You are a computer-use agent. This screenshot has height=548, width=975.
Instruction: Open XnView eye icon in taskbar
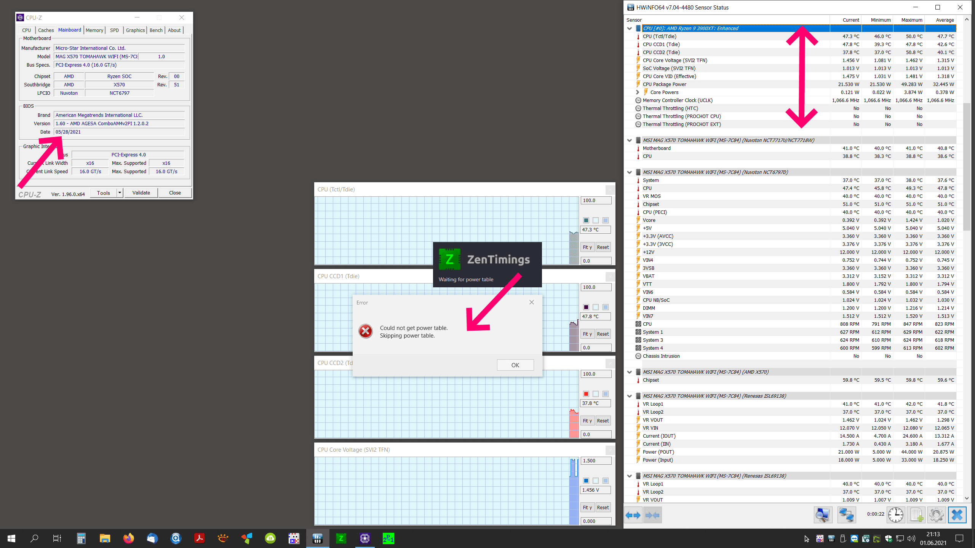223,538
